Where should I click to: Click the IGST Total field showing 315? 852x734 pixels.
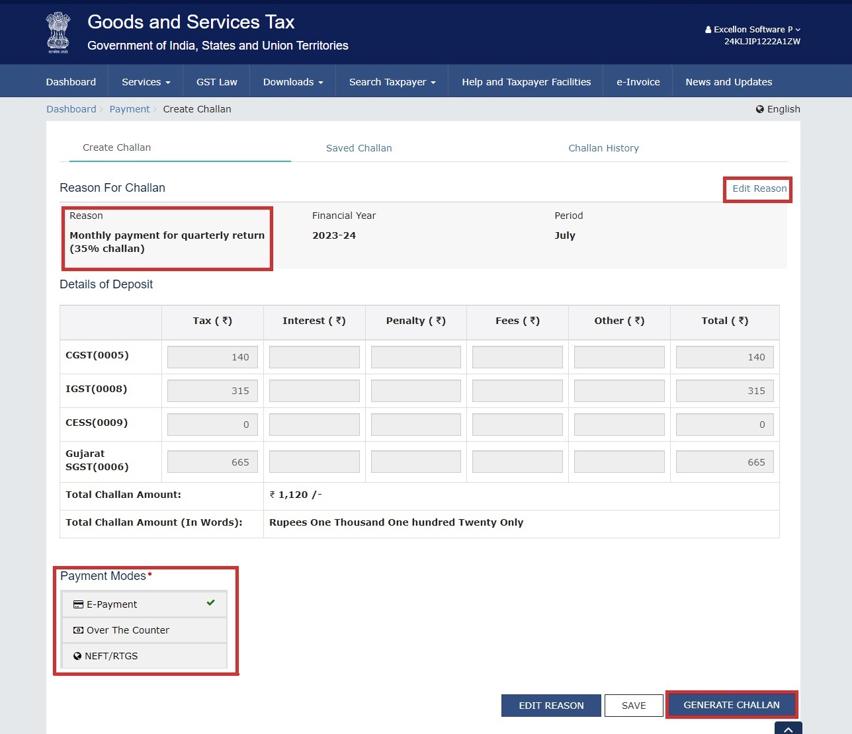[x=725, y=391]
